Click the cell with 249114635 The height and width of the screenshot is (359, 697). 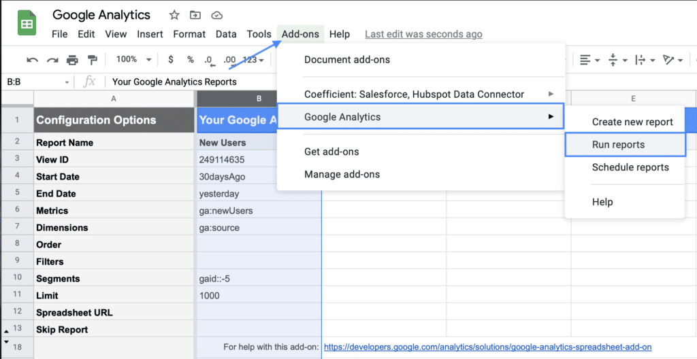259,160
